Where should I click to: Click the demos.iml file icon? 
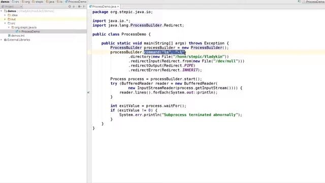(x=9, y=36)
